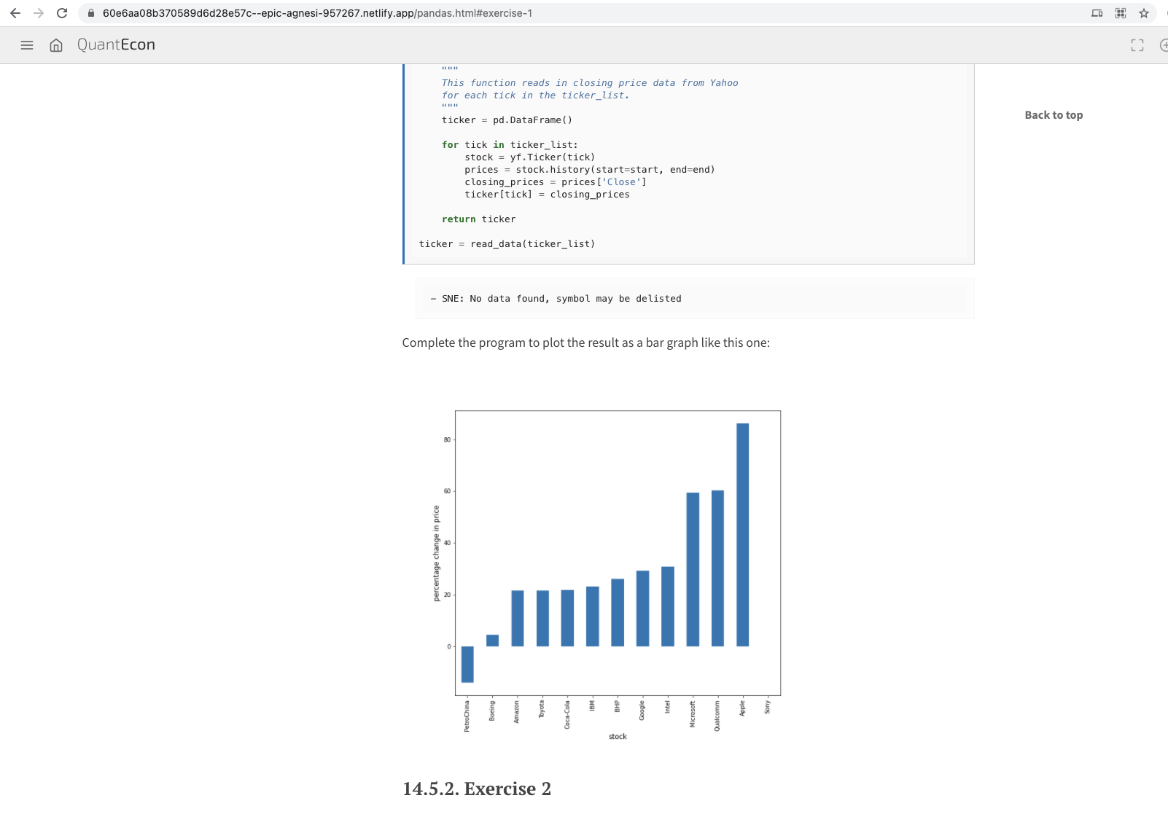Click the browser forward arrow

39,13
